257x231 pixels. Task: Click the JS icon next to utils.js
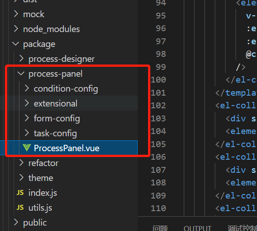click(x=20, y=208)
